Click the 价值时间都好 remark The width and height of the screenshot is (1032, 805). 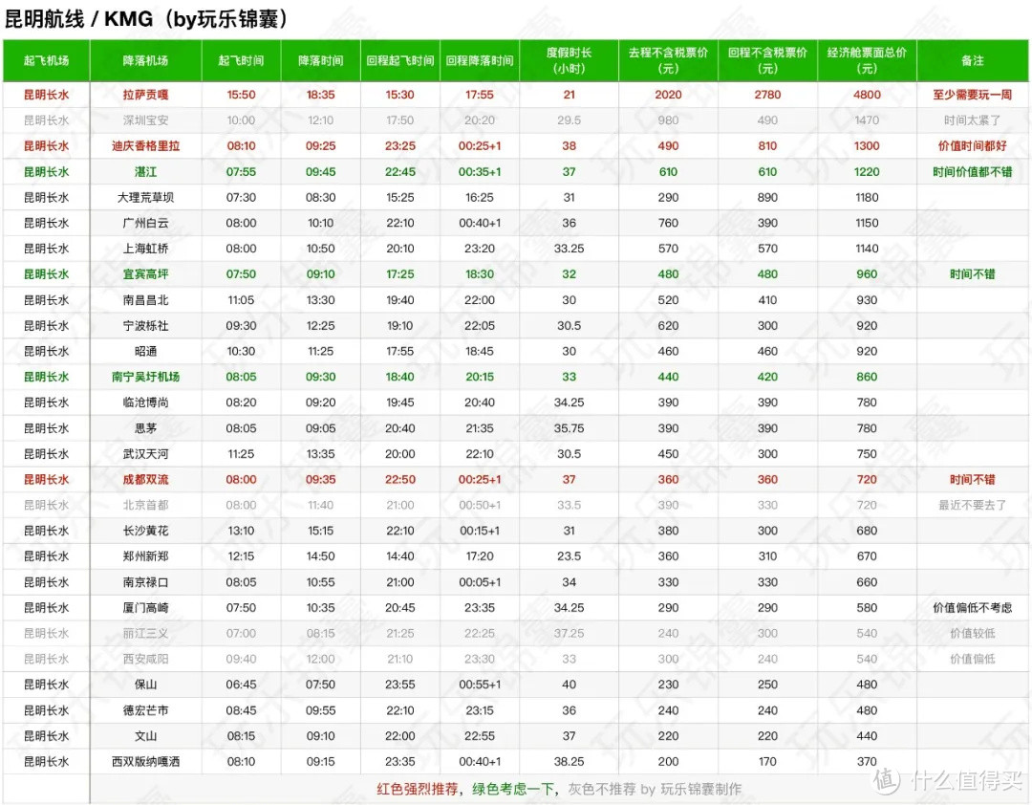972,146
